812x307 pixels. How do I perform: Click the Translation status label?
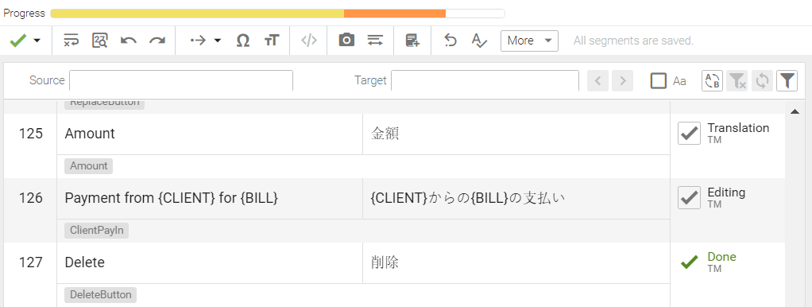pyautogui.click(x=738, y=128)
